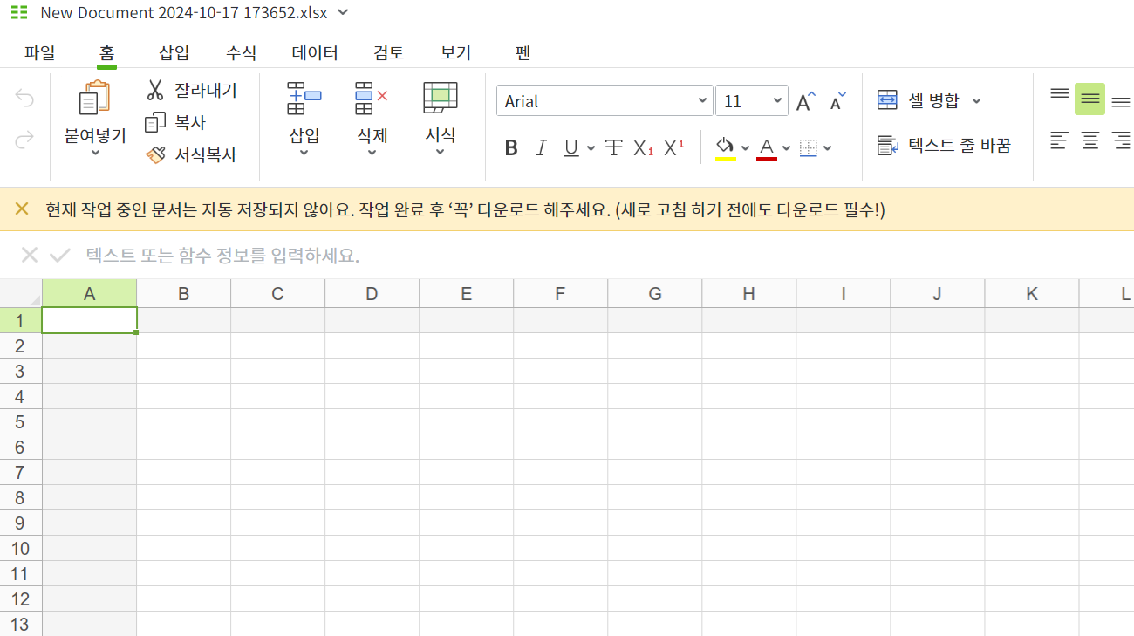Image resolution: width=1134 pixels, height=636 pixels.
Task: Click the 삽입 cell insert icon
Action: (303, 98)
